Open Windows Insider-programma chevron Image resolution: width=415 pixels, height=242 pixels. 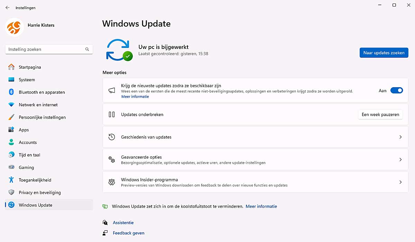pyautogui.click(x=400, y=182)
